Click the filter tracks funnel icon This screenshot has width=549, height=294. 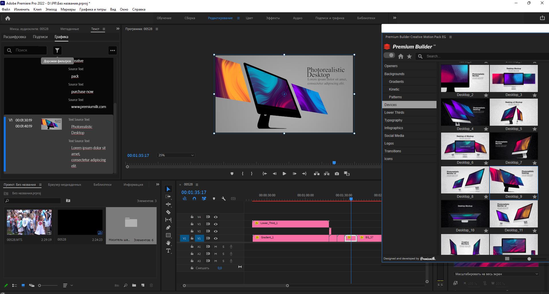[57, 50]
